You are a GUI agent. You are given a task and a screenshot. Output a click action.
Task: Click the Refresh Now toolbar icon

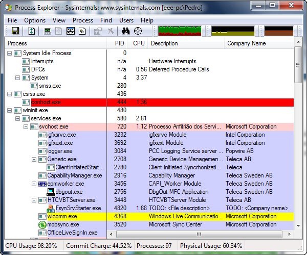(x=32, y=31)
